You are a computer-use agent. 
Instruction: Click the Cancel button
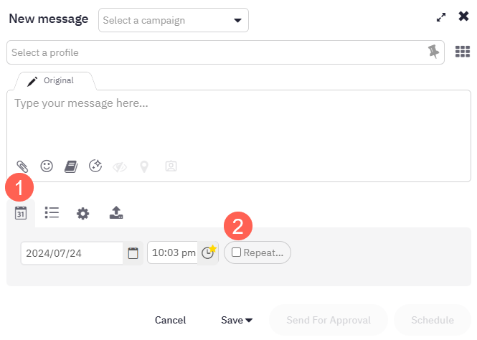point(171,320)
